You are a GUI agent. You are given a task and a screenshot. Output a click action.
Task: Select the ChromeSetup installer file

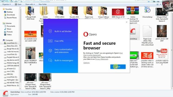tap(147, 12)
